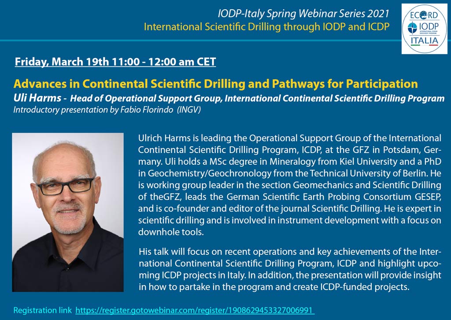Click the line mentioning 'German Scientific Earth Probing Consortium GESEP'
The image size is (451, 320).
[290, 197]
